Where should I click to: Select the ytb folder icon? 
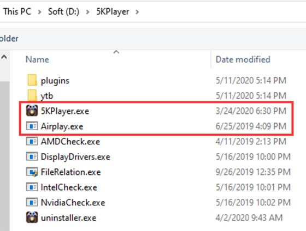tap(32, 95)
